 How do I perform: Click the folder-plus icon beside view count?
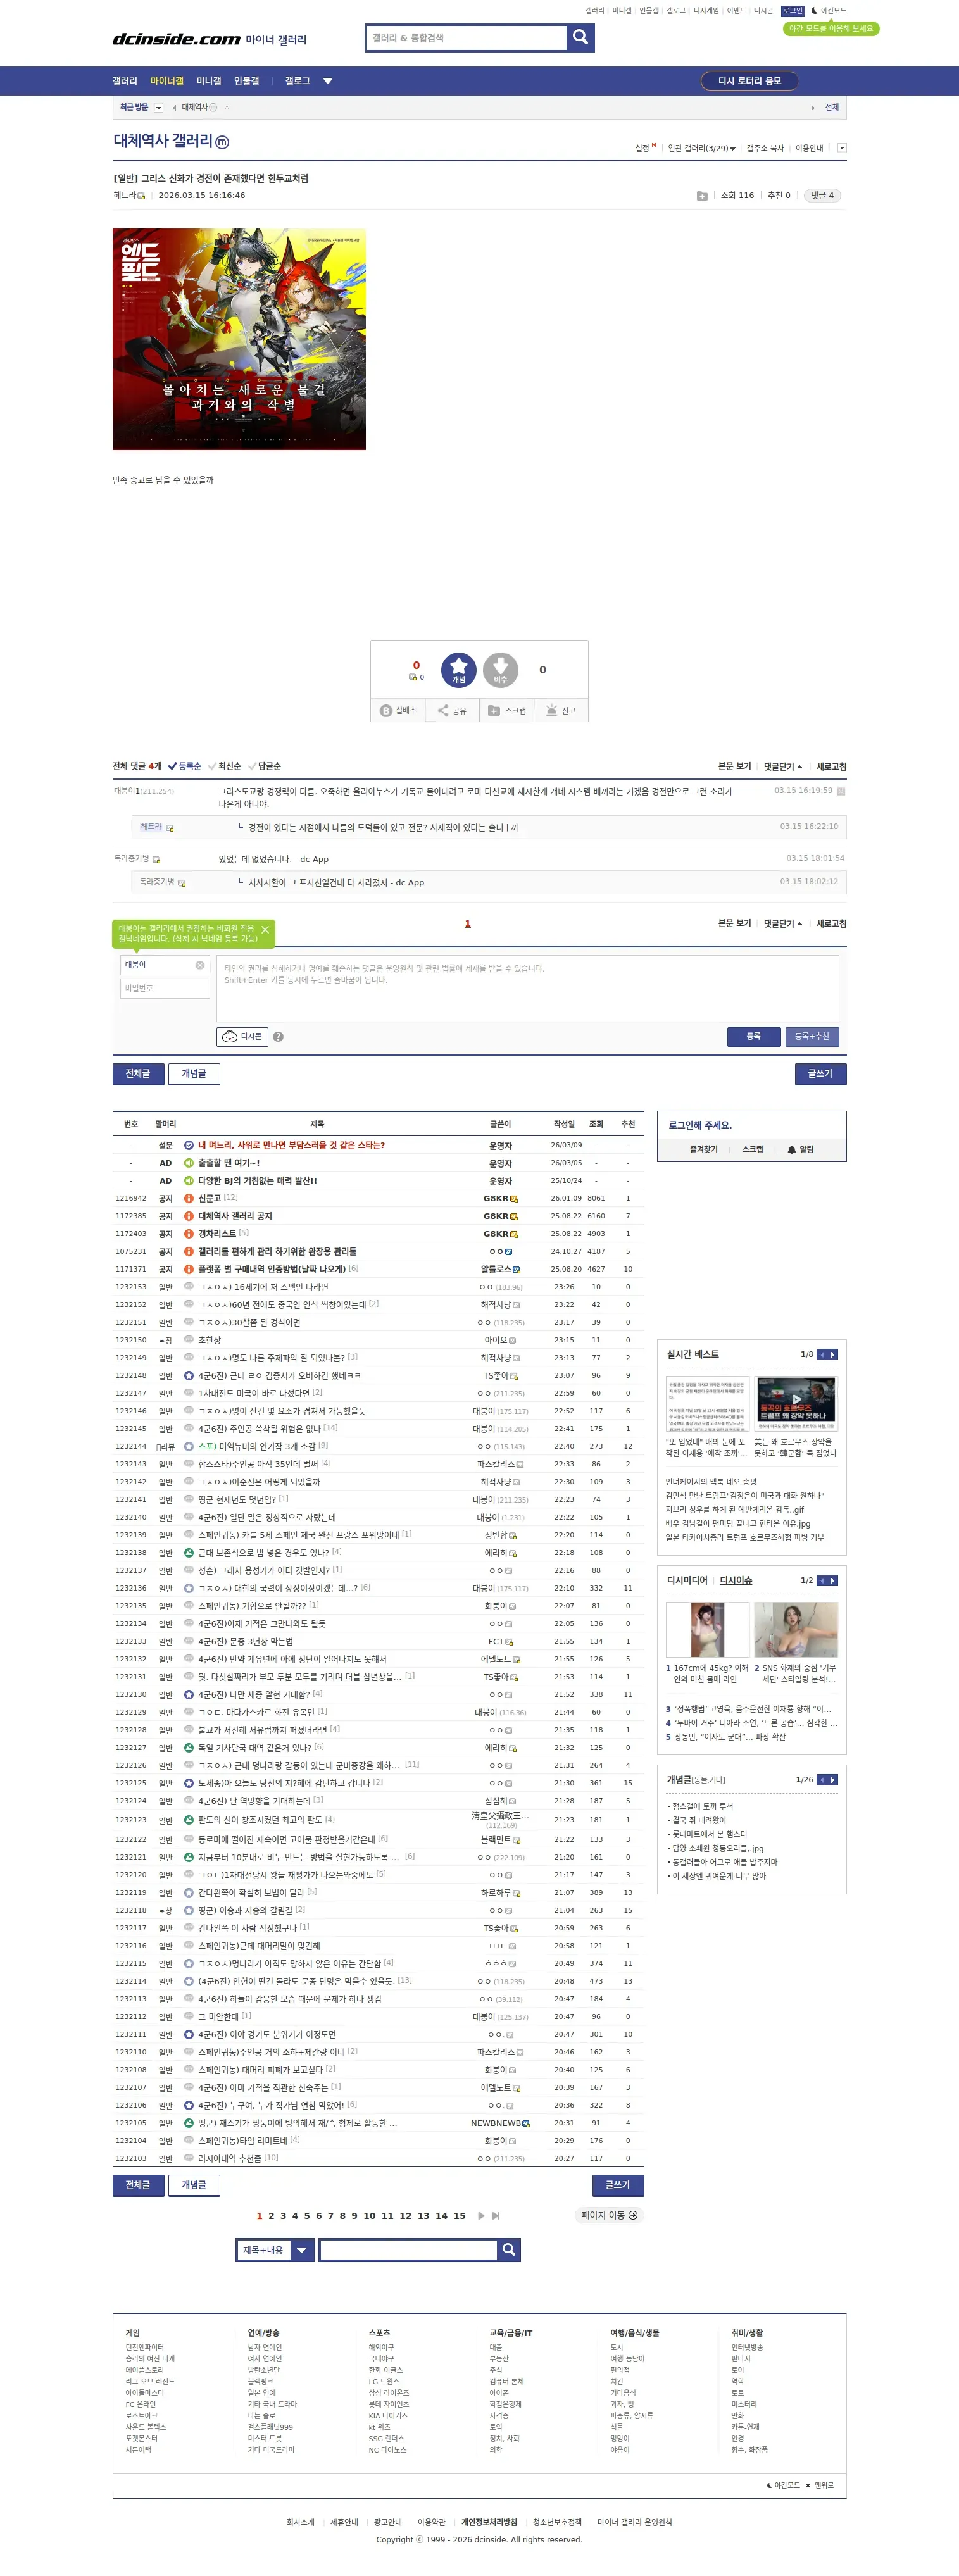click(x=702, y=196)
